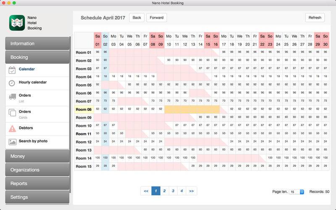Select the Room 12 row label

[84, 142]
